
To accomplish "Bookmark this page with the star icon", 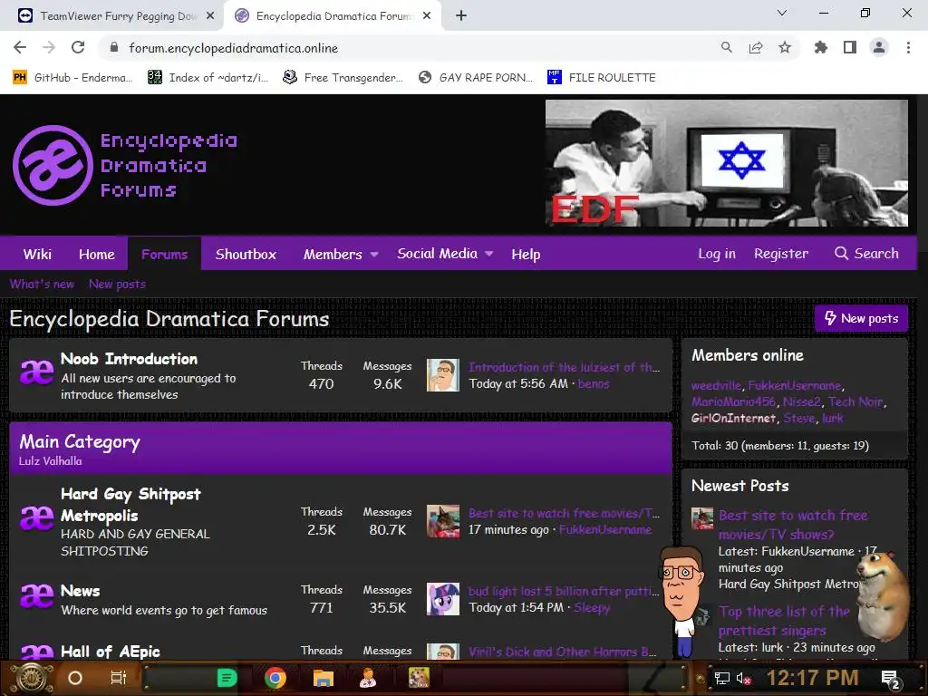I will coord(785,47).
